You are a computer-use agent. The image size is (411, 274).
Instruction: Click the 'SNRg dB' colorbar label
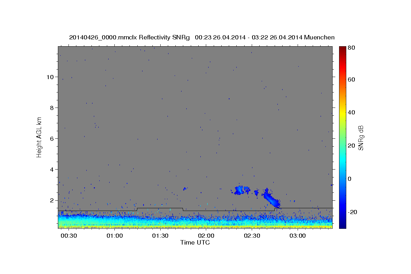coord(361,138)
